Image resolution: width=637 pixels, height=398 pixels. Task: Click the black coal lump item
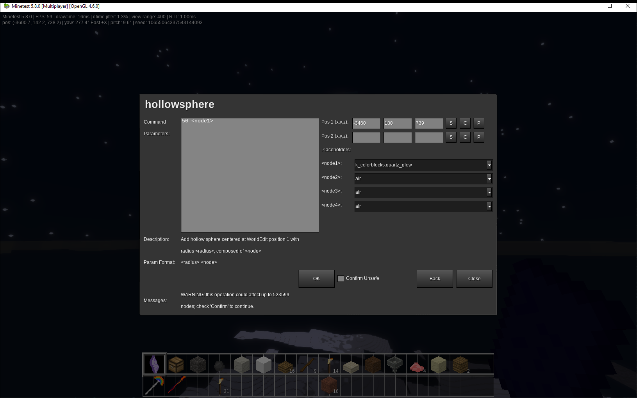point(219,366)
